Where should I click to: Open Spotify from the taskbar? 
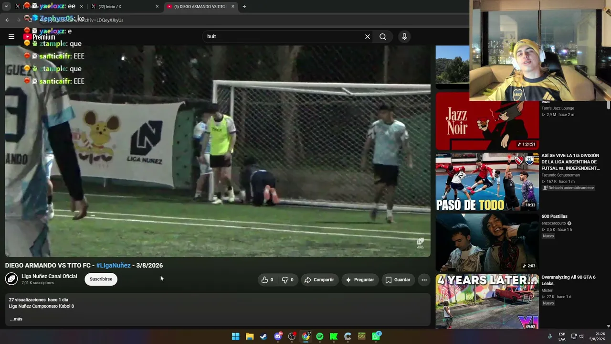[320, 336]
